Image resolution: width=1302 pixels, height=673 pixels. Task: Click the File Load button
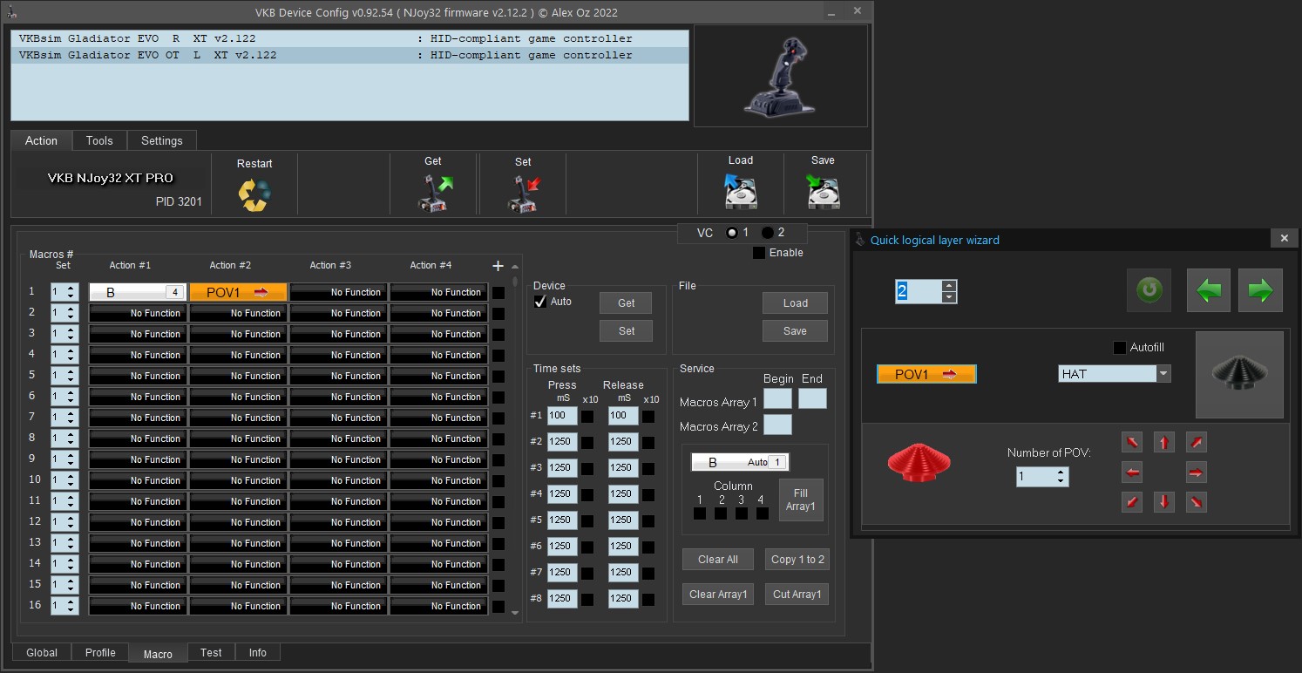tap(795, 303)
